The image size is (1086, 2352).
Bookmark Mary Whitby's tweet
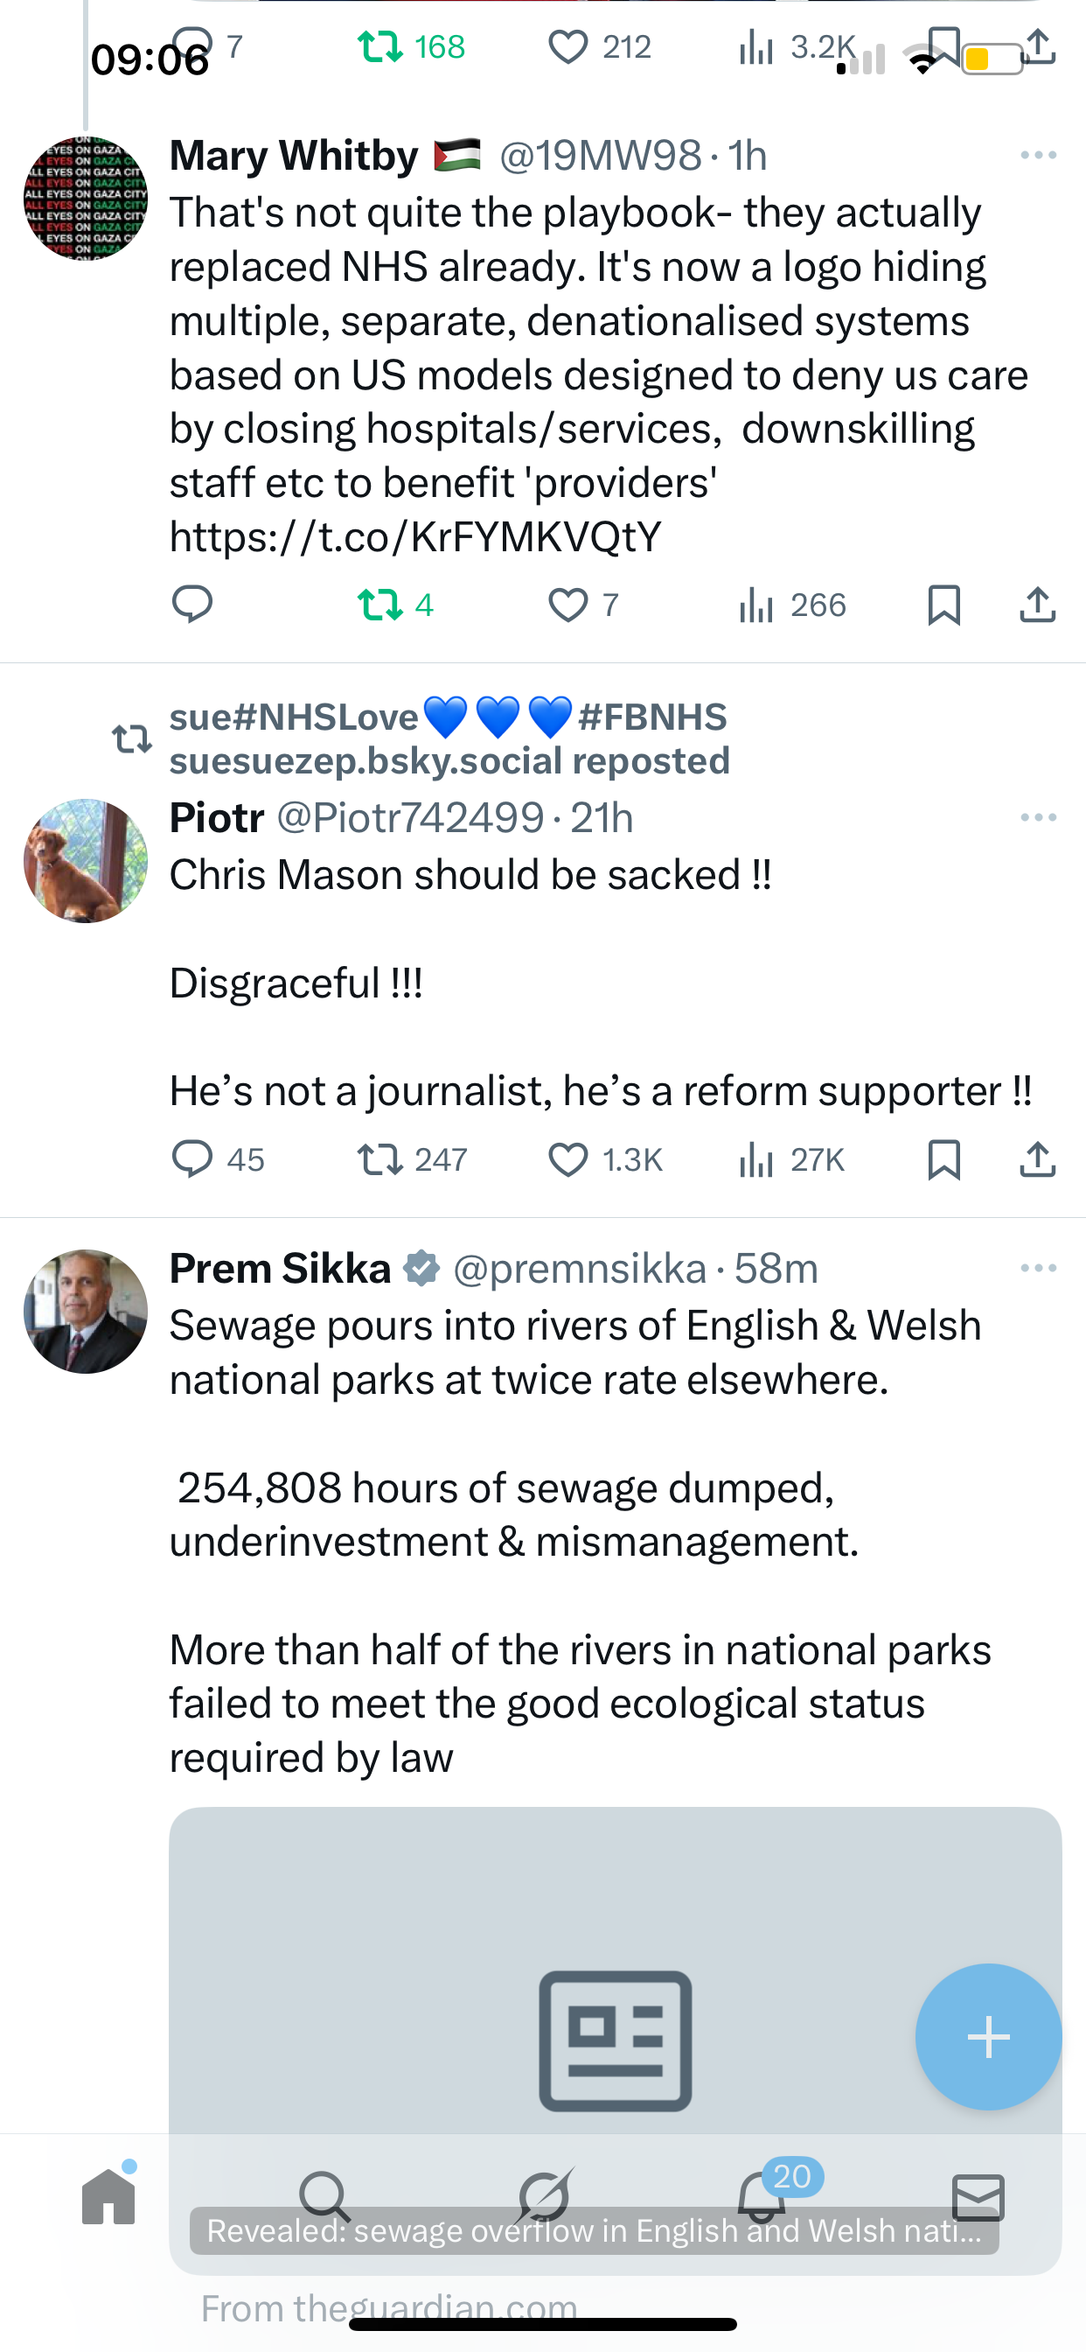coord(943,605)
